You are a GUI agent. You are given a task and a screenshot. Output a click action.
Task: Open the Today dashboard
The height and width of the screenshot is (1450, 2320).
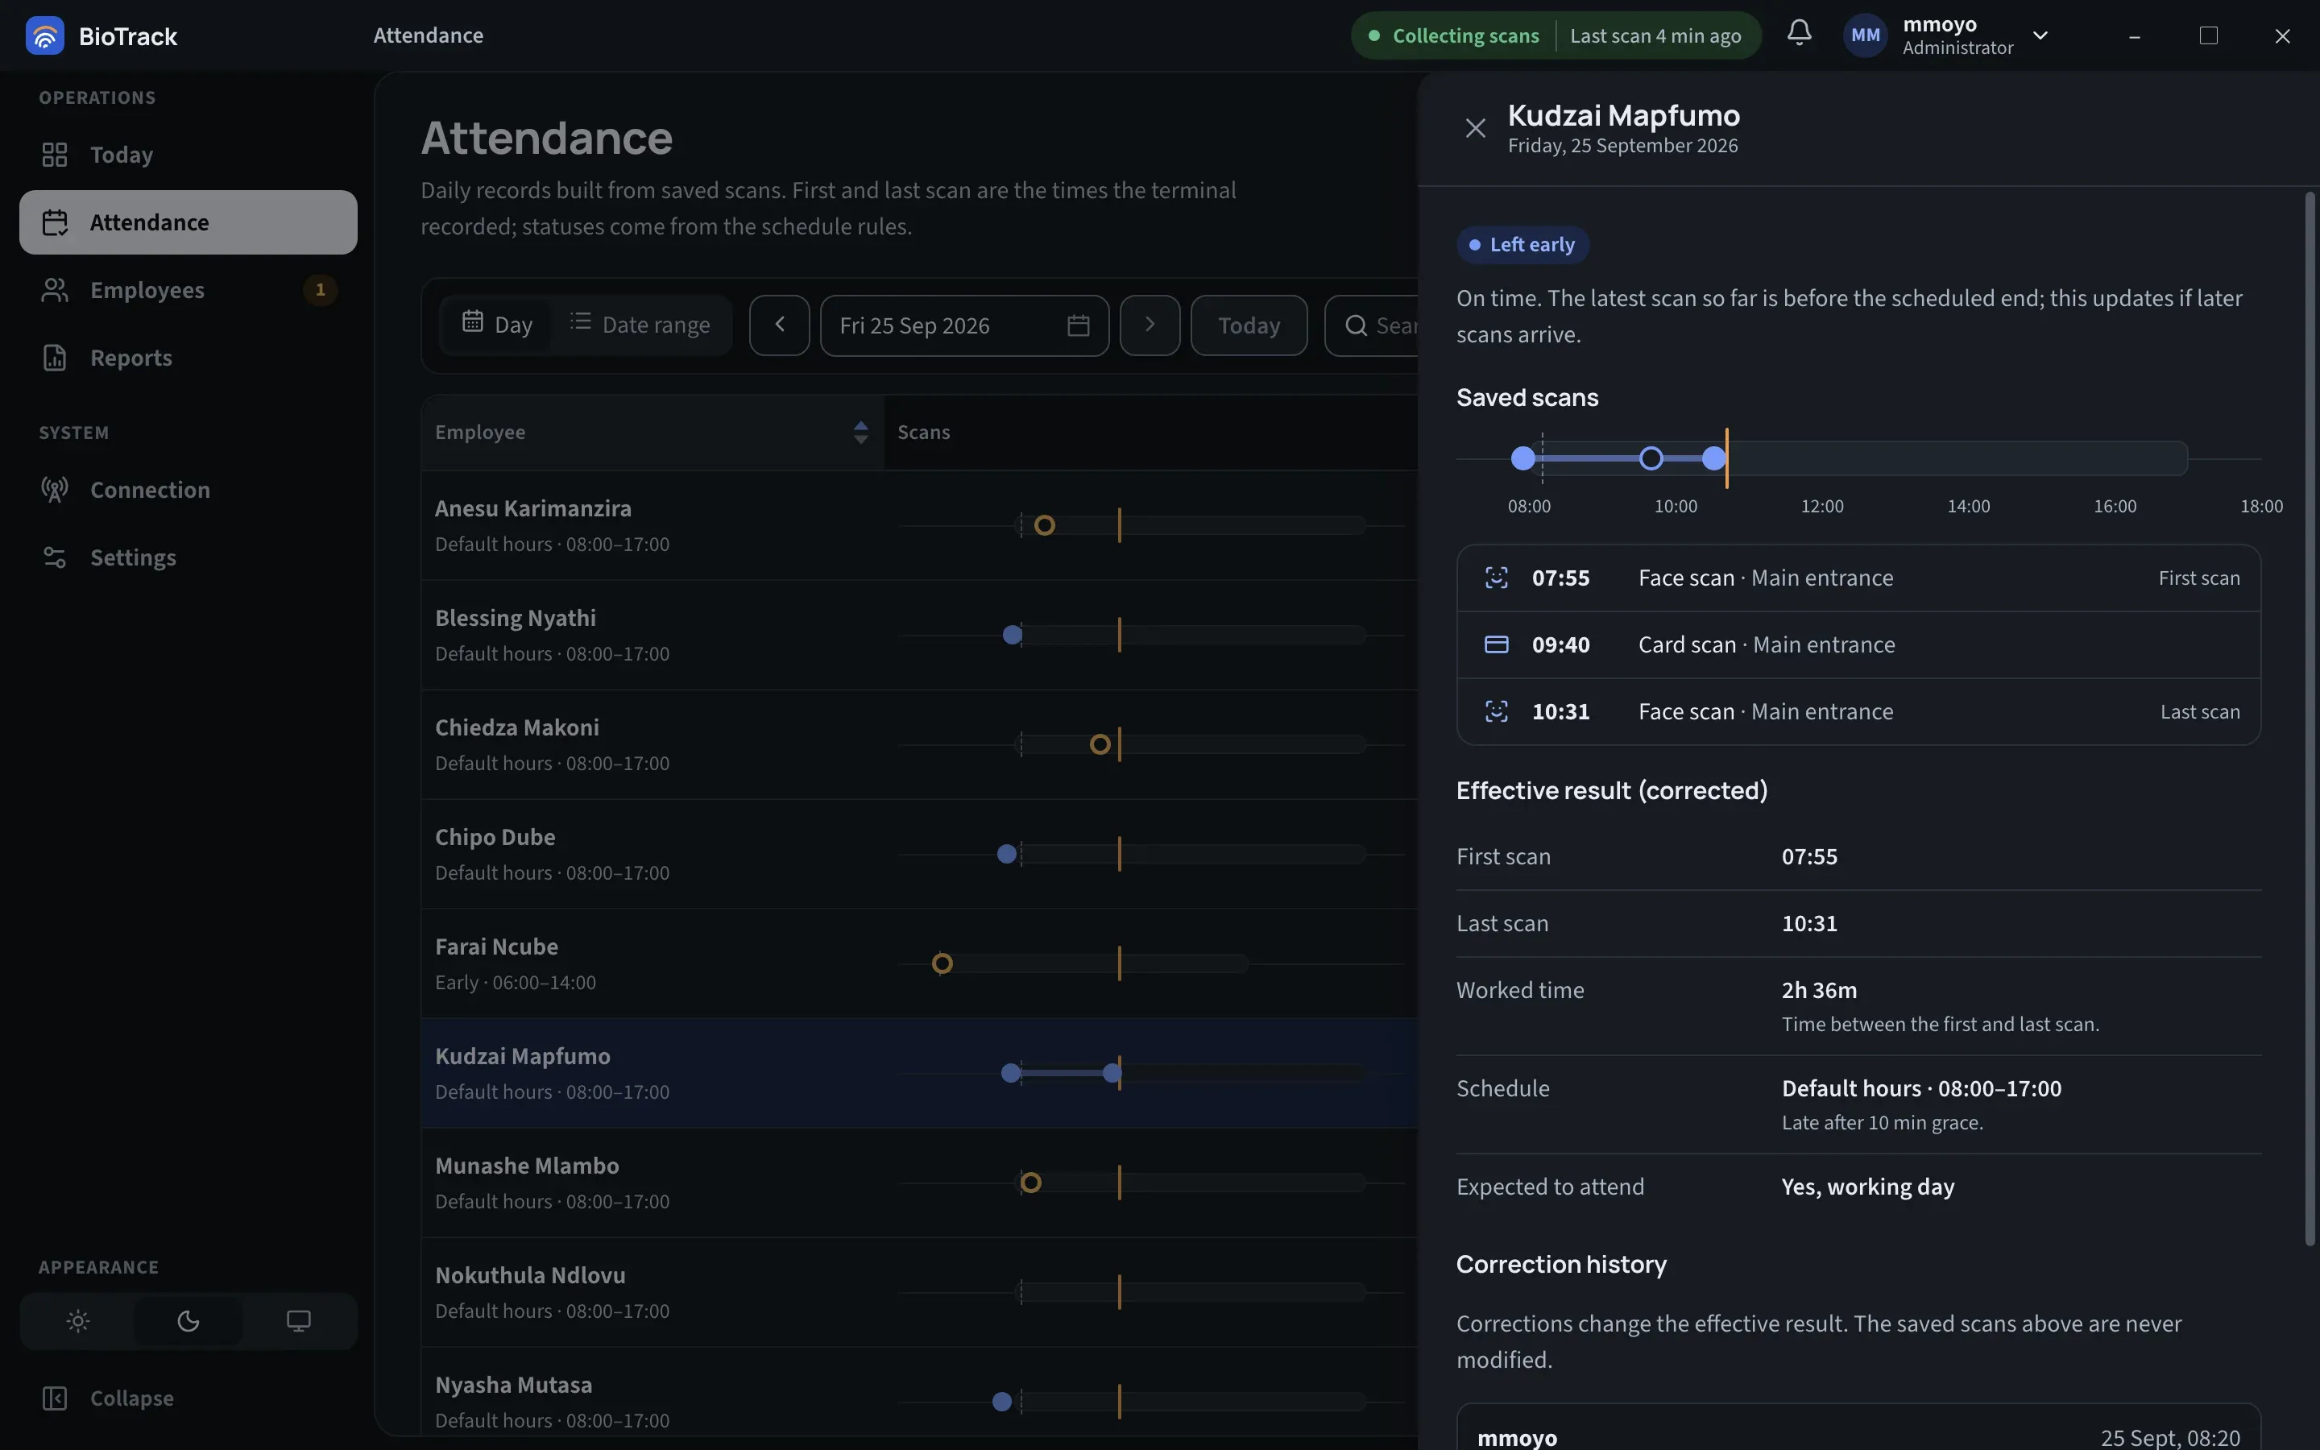188,155
